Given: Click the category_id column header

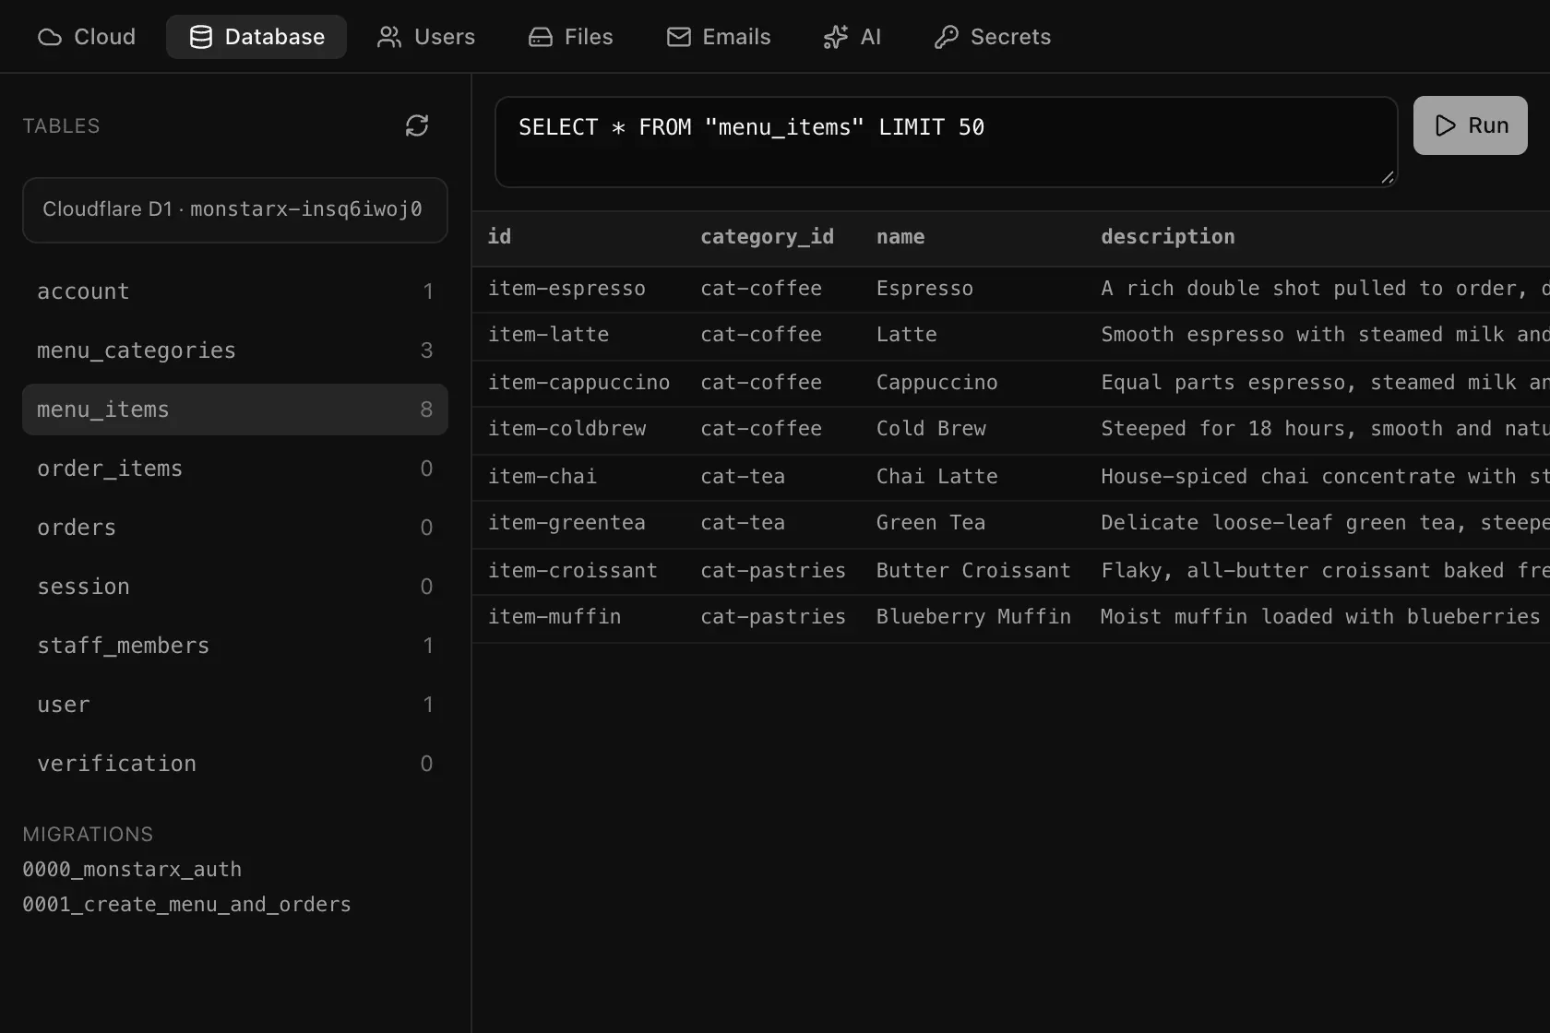Looking at the screenshot, I should 767,237.
